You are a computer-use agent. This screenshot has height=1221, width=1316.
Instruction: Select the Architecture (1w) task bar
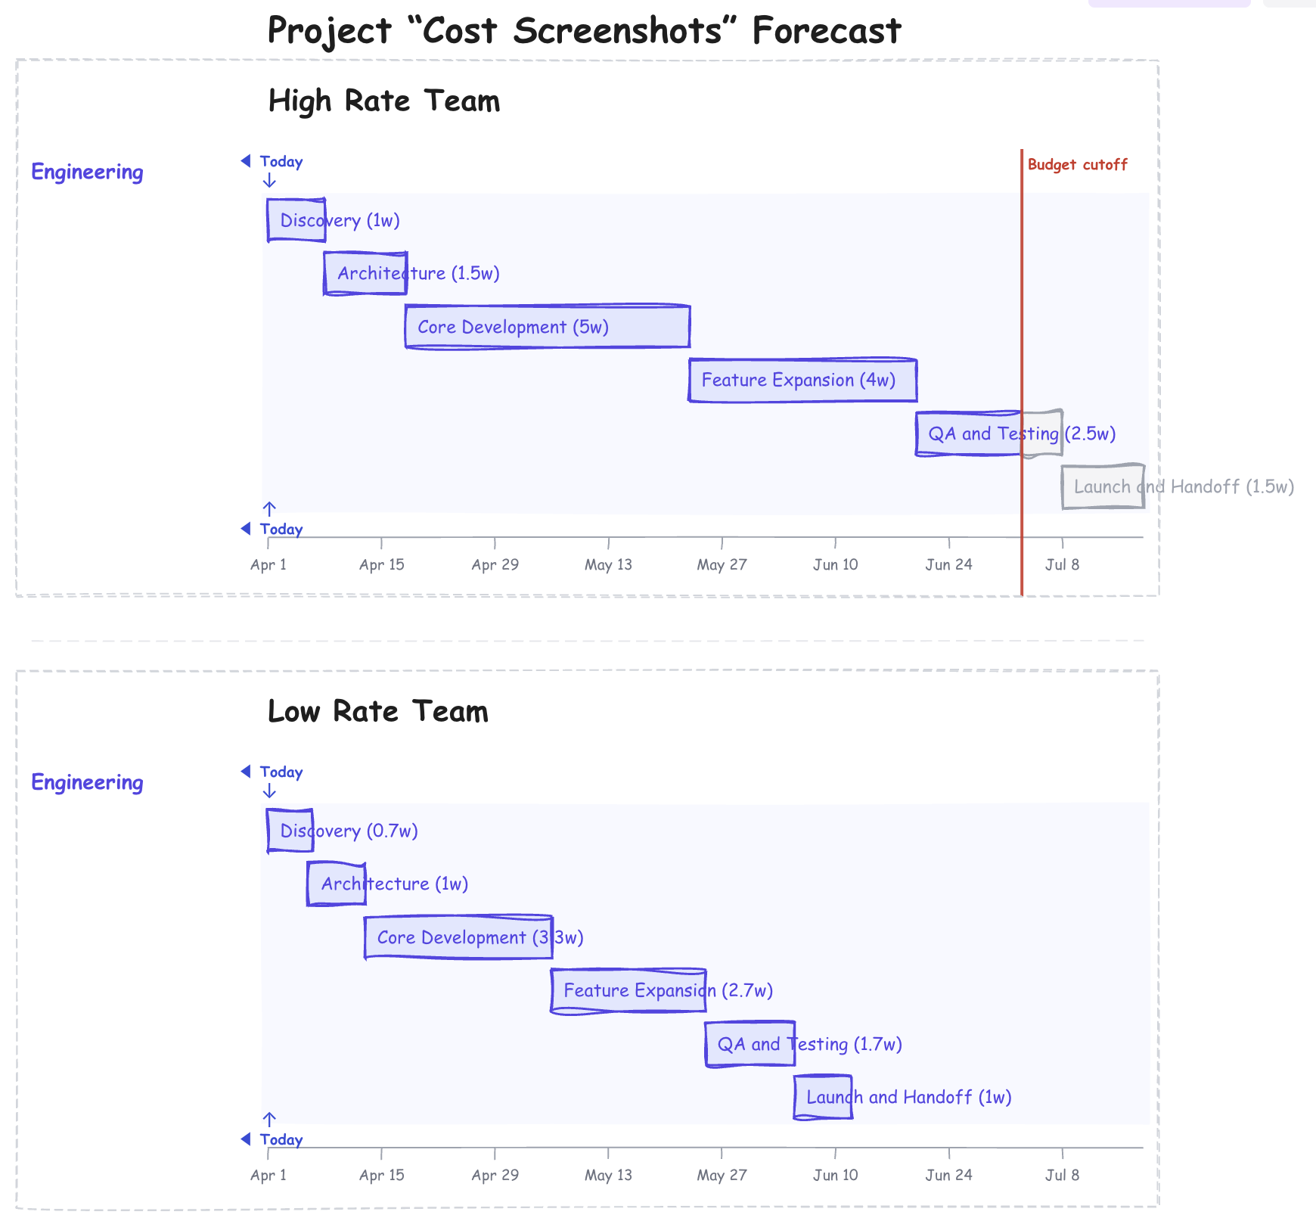337,884
